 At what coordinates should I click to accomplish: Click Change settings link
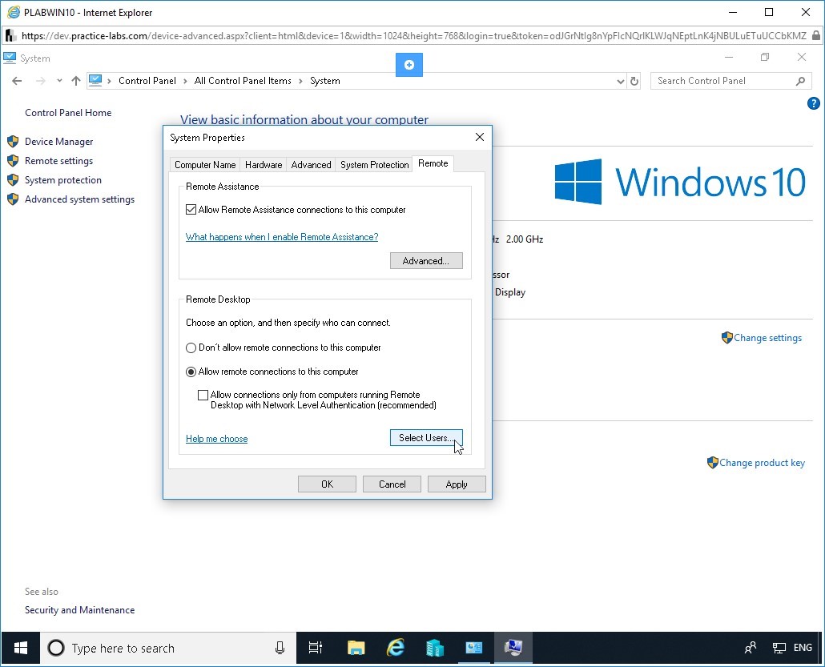(x=767, y=338)
